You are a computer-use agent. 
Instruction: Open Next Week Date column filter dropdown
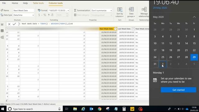pyautogui.click(x=115, y=29)
